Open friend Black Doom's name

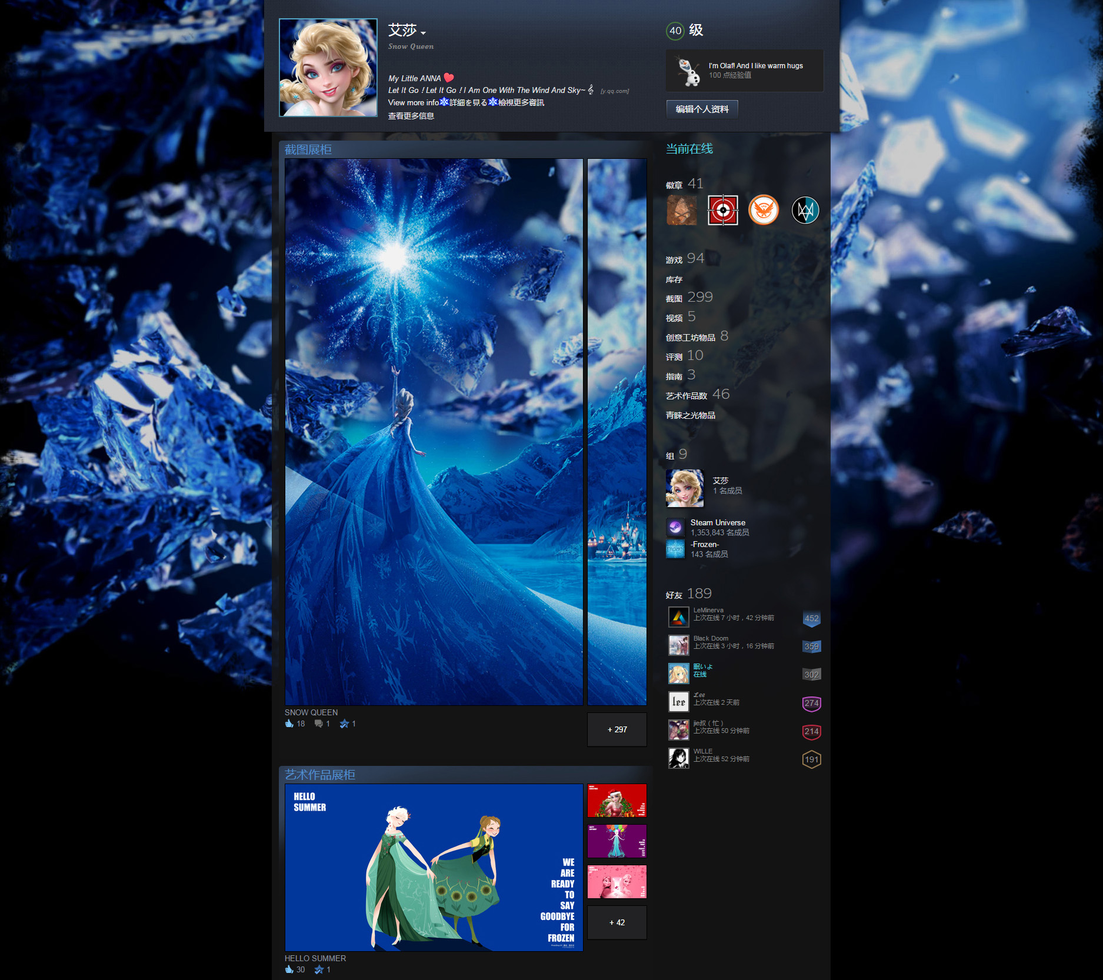(x=711, y=639)
